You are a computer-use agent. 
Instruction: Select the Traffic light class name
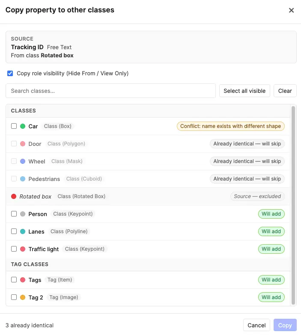pyautogui.click(x=44, y=249)
